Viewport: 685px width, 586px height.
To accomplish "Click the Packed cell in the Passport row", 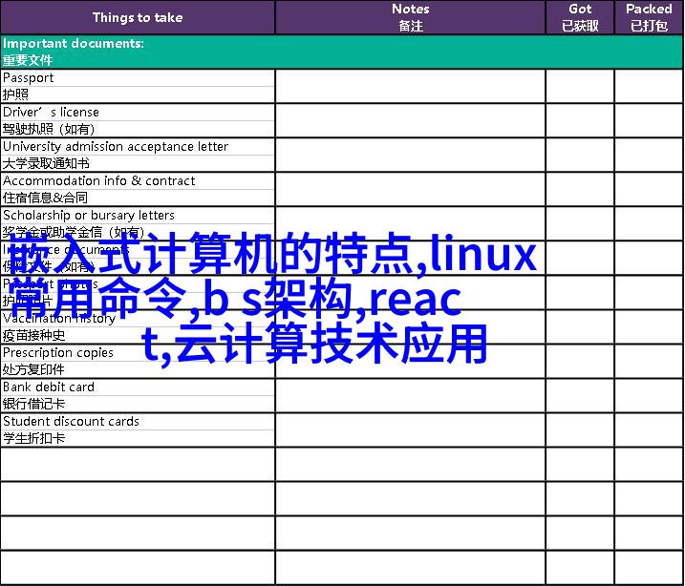I will [649, 87].
